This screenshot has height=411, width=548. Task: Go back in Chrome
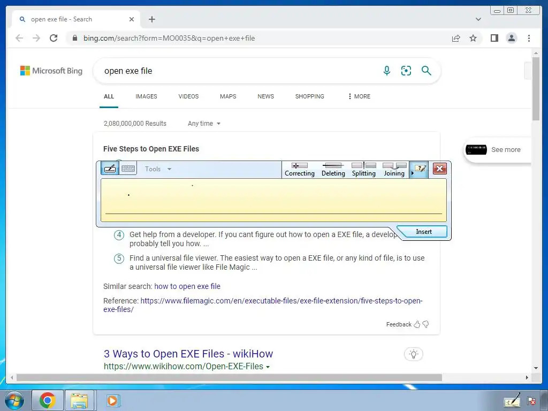[19, 38]
